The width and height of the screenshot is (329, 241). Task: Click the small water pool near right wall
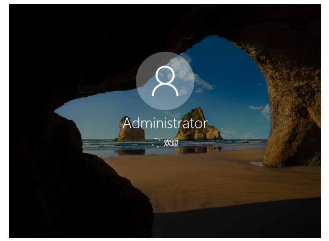(256, 164)
